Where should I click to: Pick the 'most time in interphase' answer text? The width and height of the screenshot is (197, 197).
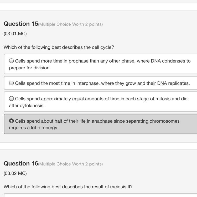pyautogui.click(x=102, y=83)
